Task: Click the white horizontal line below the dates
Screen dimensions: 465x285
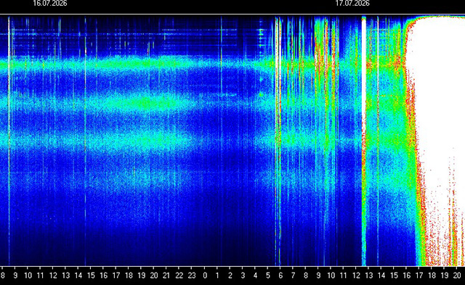Action: pos(232,14)
